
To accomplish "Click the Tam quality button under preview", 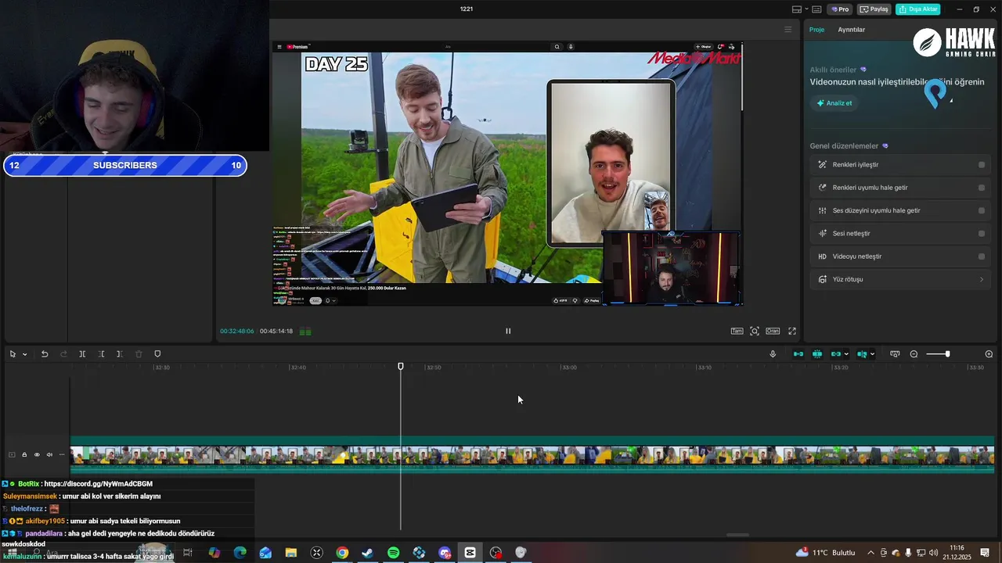I will point(737,331).
